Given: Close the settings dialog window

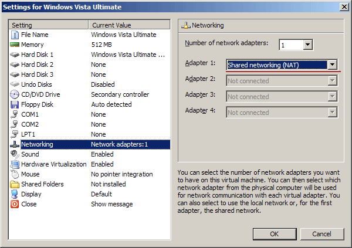Looking at the screenshot, I should point(343,7).
